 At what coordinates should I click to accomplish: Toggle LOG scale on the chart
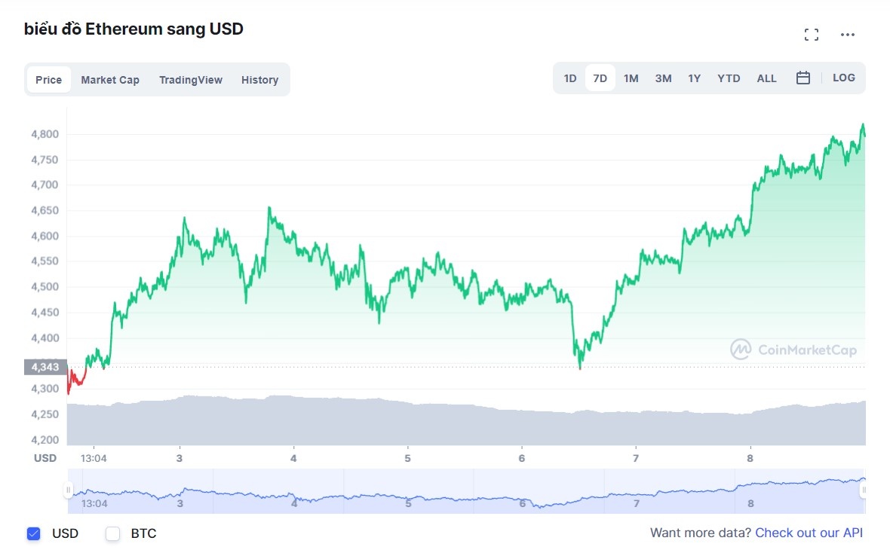(843, 78)
